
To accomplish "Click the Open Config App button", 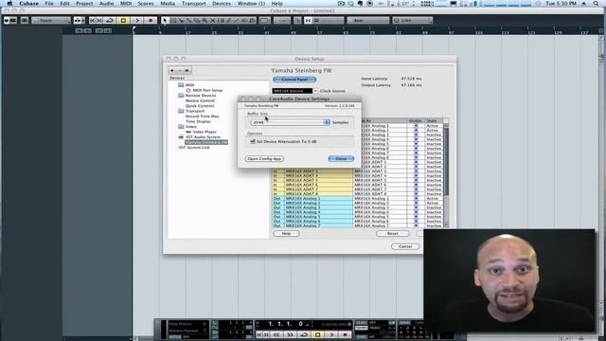I will click(x=264, y=159).
